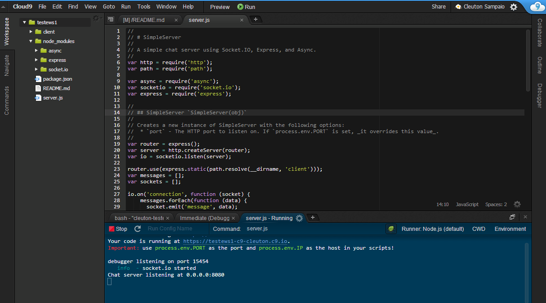Toggle debug mode with the green bug icon
The width and height of the screenshot is (546, 303).
[x=391, y=229]
